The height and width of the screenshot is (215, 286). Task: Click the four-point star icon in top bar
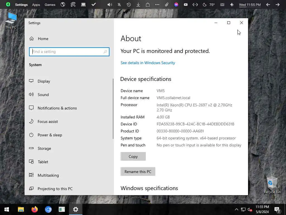click(x=232, y=4)
